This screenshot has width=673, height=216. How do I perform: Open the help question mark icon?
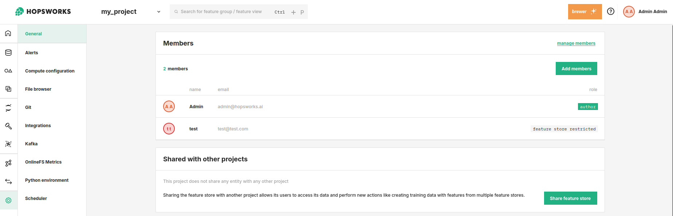(x=611, y=11)
